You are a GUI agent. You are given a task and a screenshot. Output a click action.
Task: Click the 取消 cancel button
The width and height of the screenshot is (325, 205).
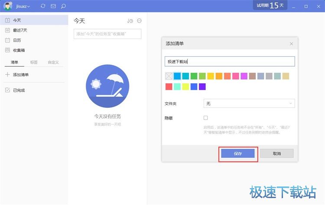[x=277, y=153]
